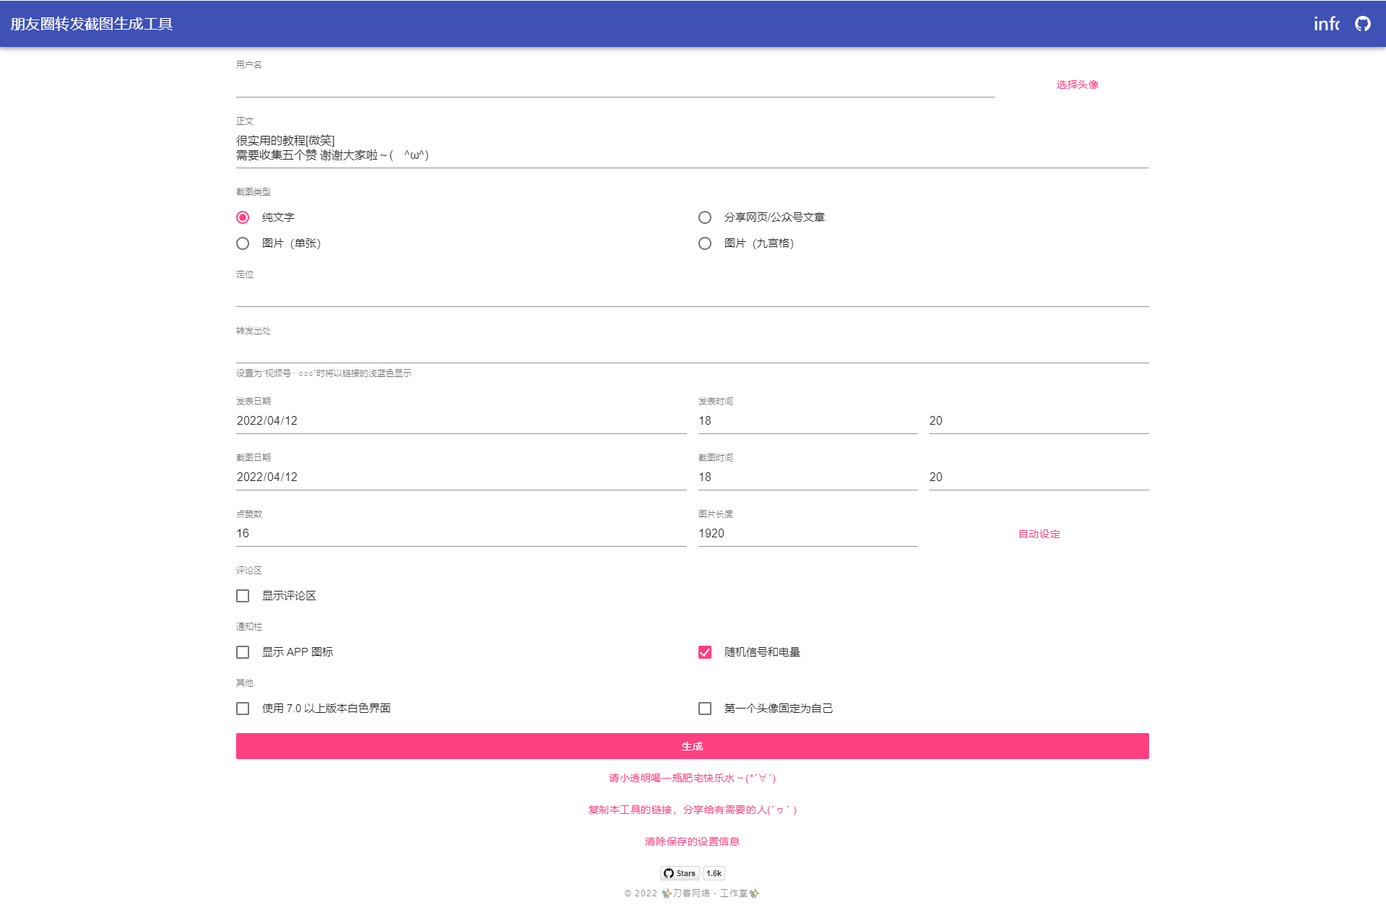The image size is (1386, 918).
Task: Click the 点赞数 likes count field
Action: point(460,533)
